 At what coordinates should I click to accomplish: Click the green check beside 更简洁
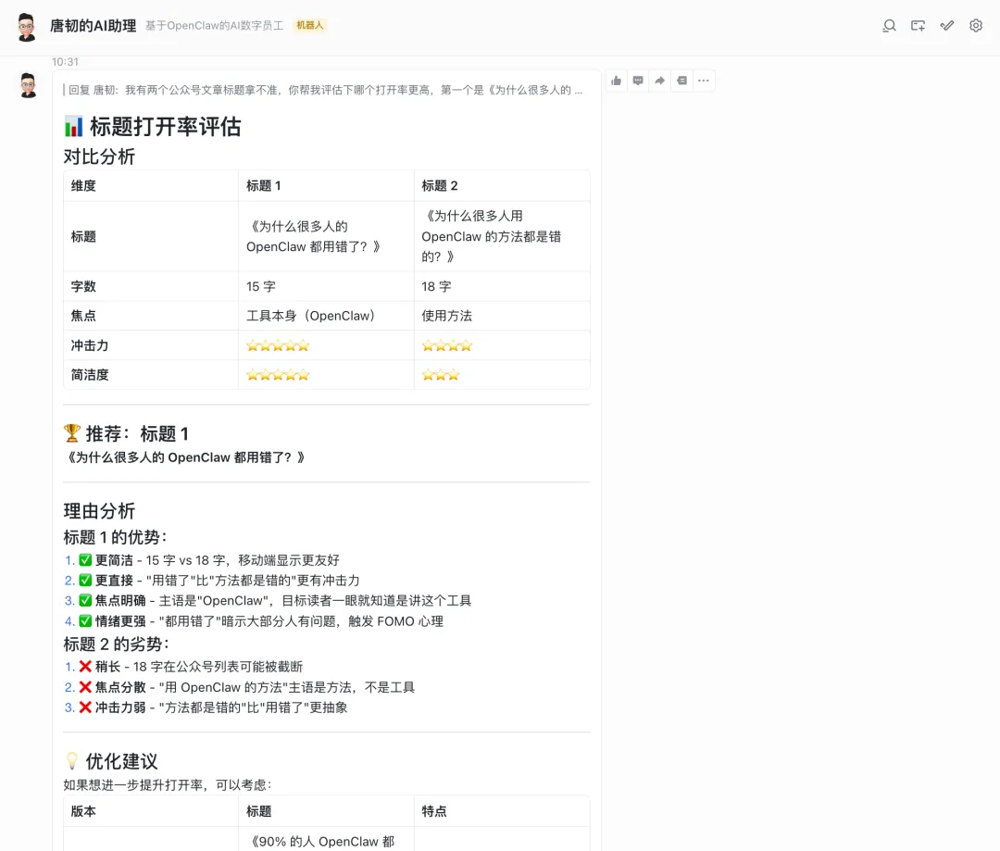point(85,560)
